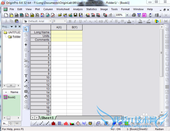The image size is (170, 131).
Task: Click the Q... panel tab
Action: [x=12, y=124]
